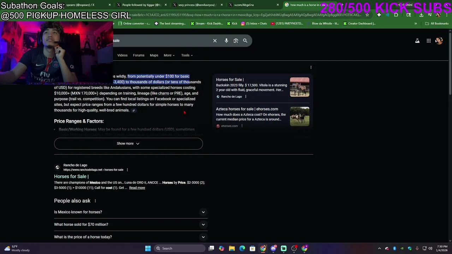Clear the search box with the X
The height and width of the screenshot is (254, 452).
tap(215, 41)
